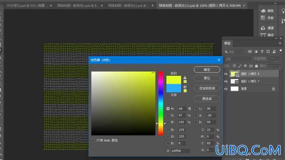Open the 颜色库 color libraries button
Viewport: 285px width, 160px height.
click(x=207, y=99)
